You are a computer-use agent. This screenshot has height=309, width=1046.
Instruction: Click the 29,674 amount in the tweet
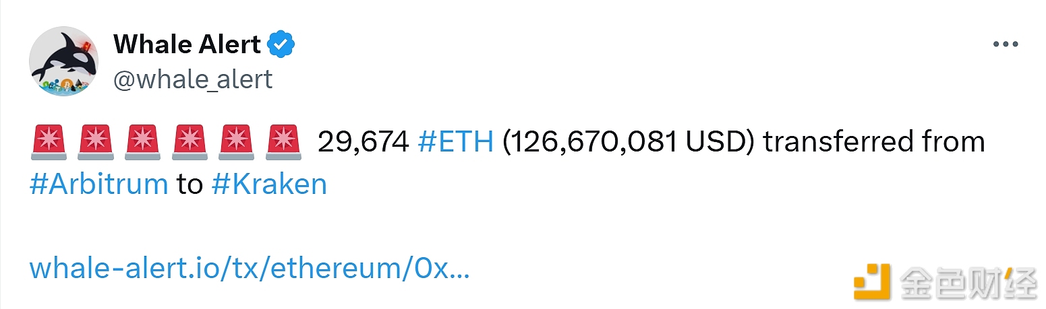363,143
